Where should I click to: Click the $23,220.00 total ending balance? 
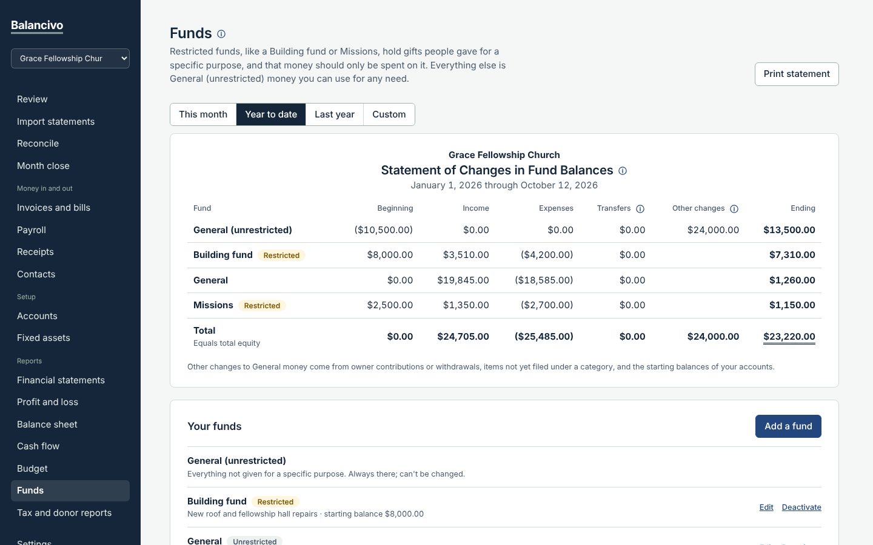pyautogui.click(x=789, y=337)
